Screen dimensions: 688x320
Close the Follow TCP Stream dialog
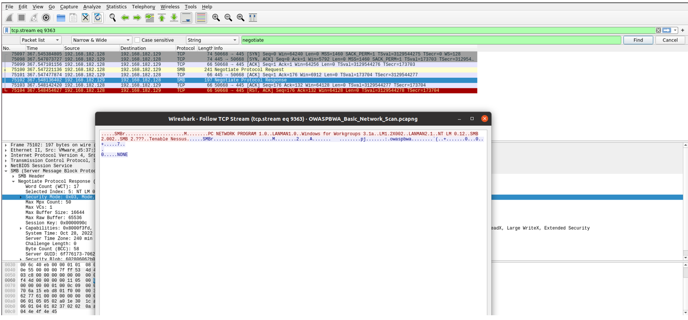click(484, 119)
